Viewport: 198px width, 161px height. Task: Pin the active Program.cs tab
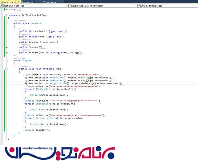click(16, 2)
